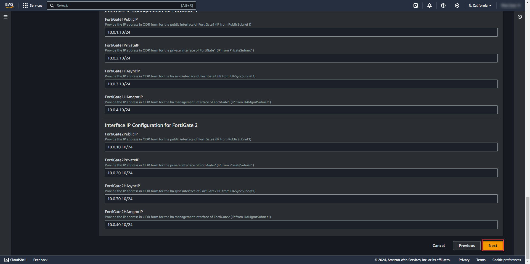Click the copyright text in the footer

[x=412, y=260]
